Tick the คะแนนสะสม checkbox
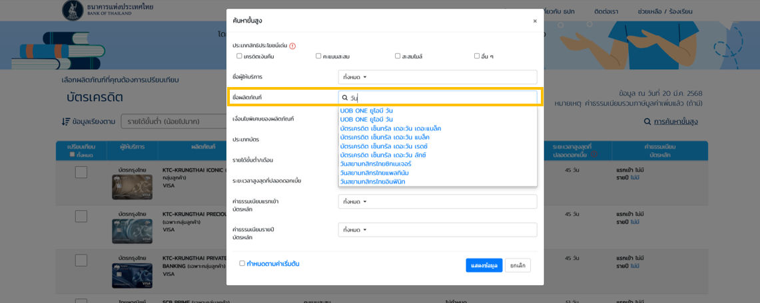This screenshot has width=760, height=303. [318, 56]
